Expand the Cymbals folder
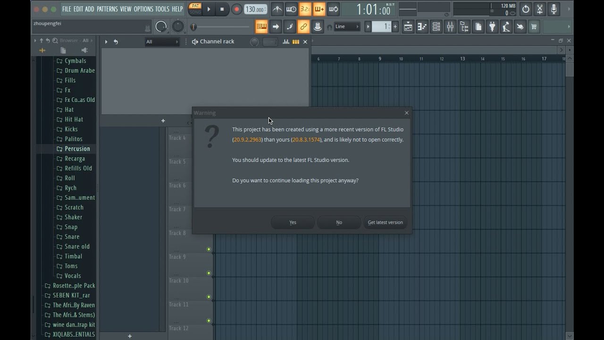604x340 pixels. [x=71, y=61]
